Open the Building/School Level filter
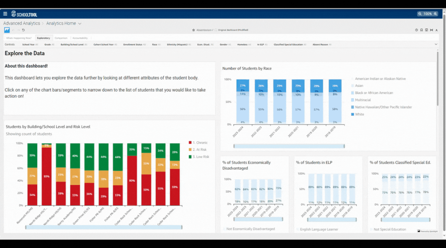The image size is (446, 248). pos(74,44)
